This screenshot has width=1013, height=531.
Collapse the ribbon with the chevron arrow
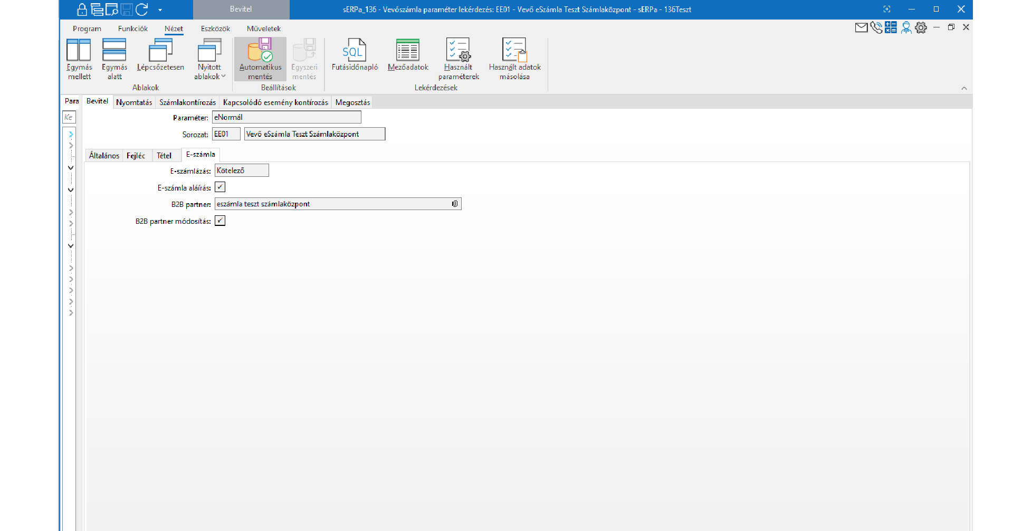(x=964, y=88)
